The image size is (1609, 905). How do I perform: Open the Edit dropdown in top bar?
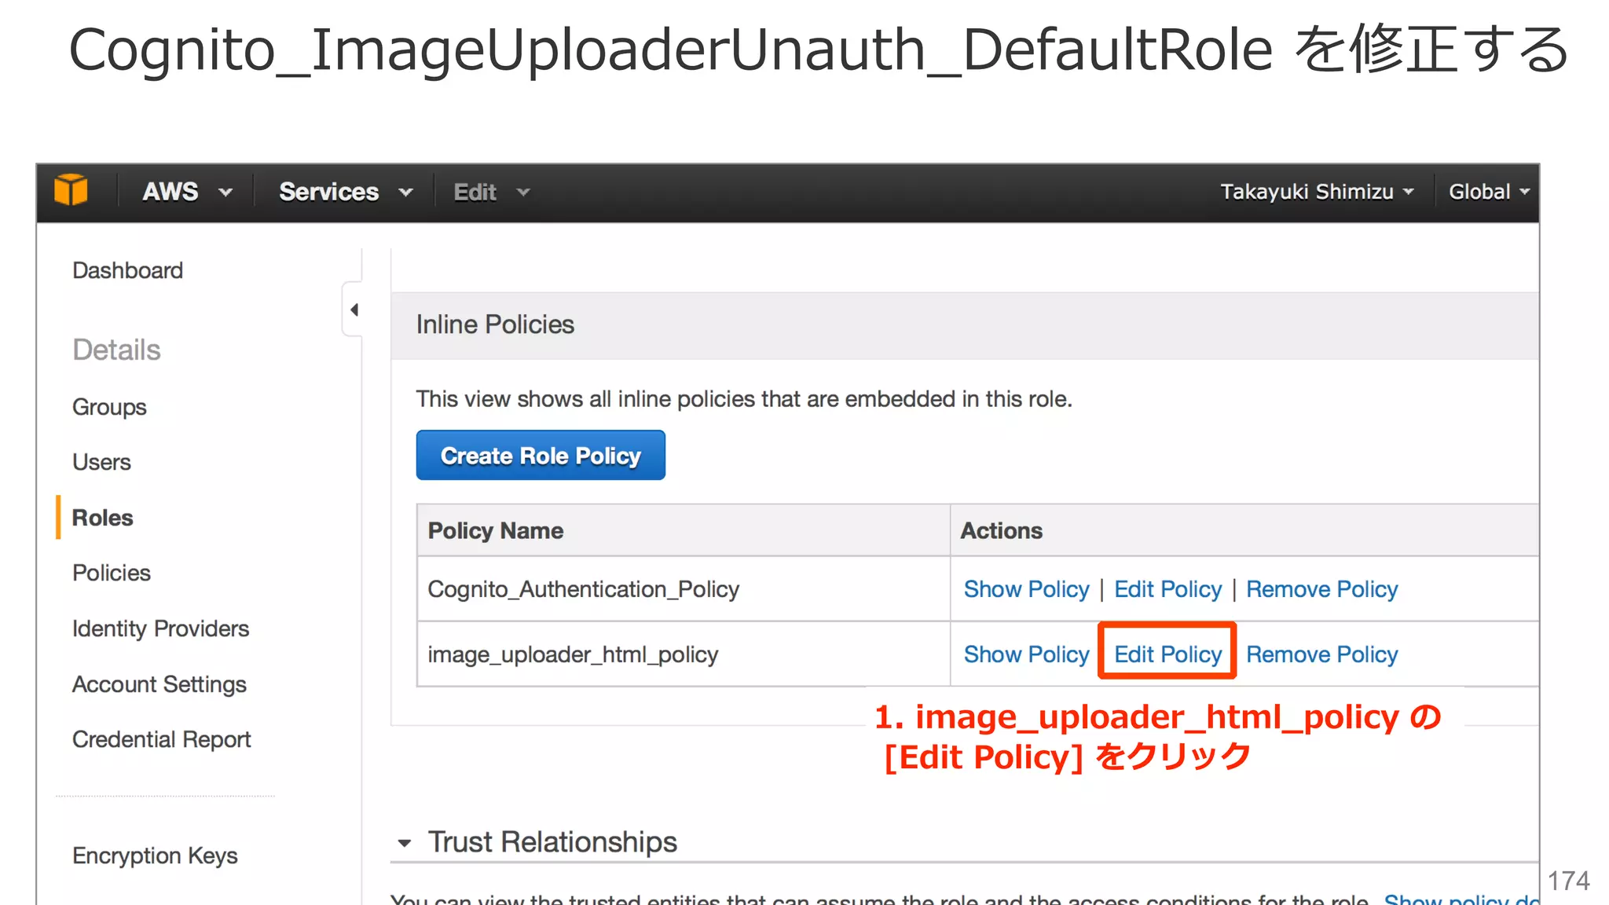click(492, 192)
